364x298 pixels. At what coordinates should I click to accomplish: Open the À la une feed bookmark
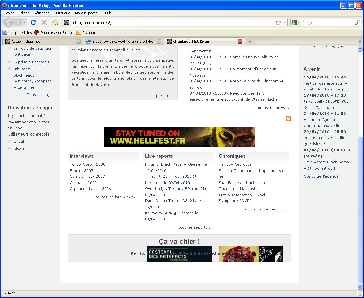tap(85, 32)
